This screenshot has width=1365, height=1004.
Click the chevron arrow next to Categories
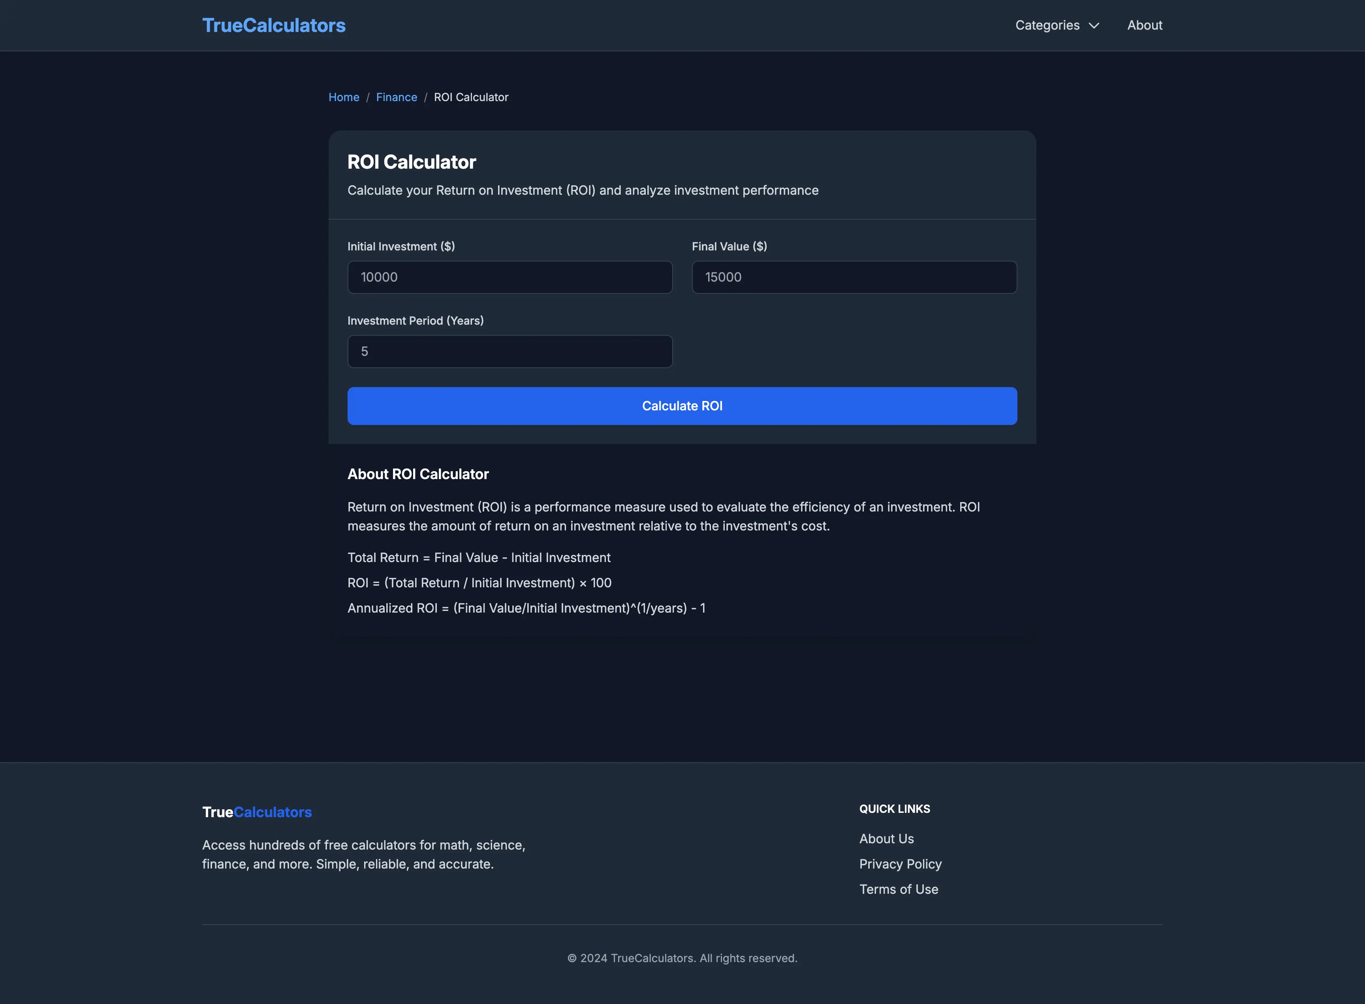[1094, 26]
